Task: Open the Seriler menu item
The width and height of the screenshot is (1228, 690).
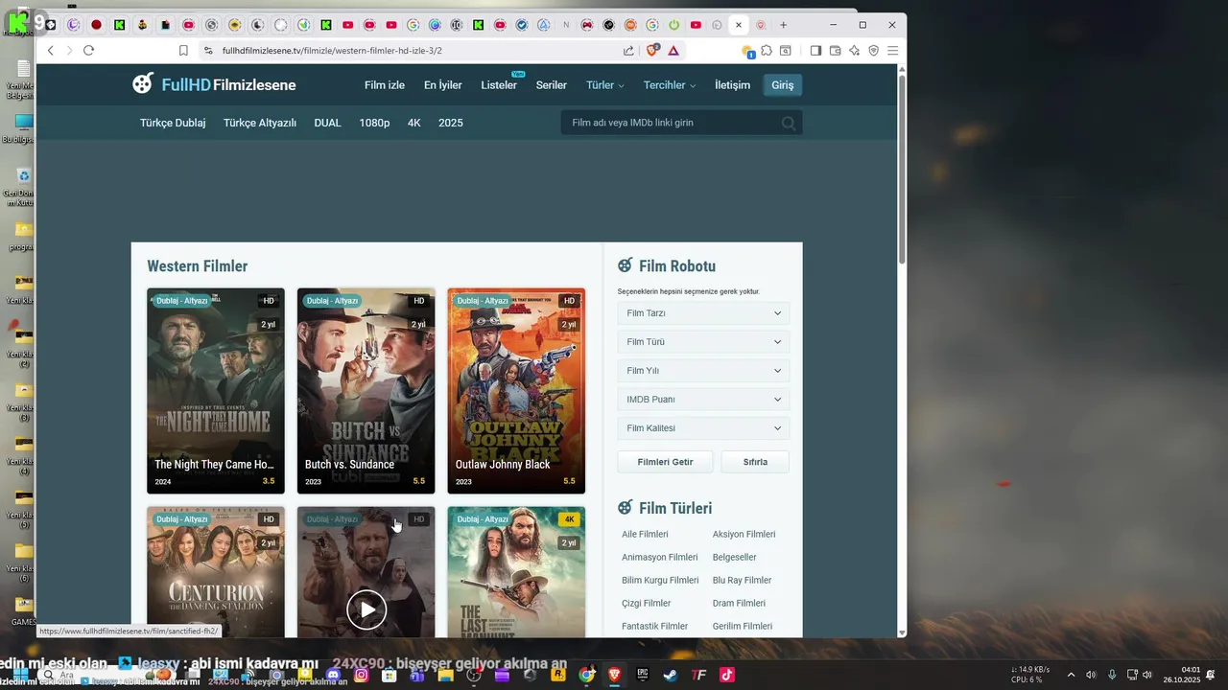Action: (552, 85)
